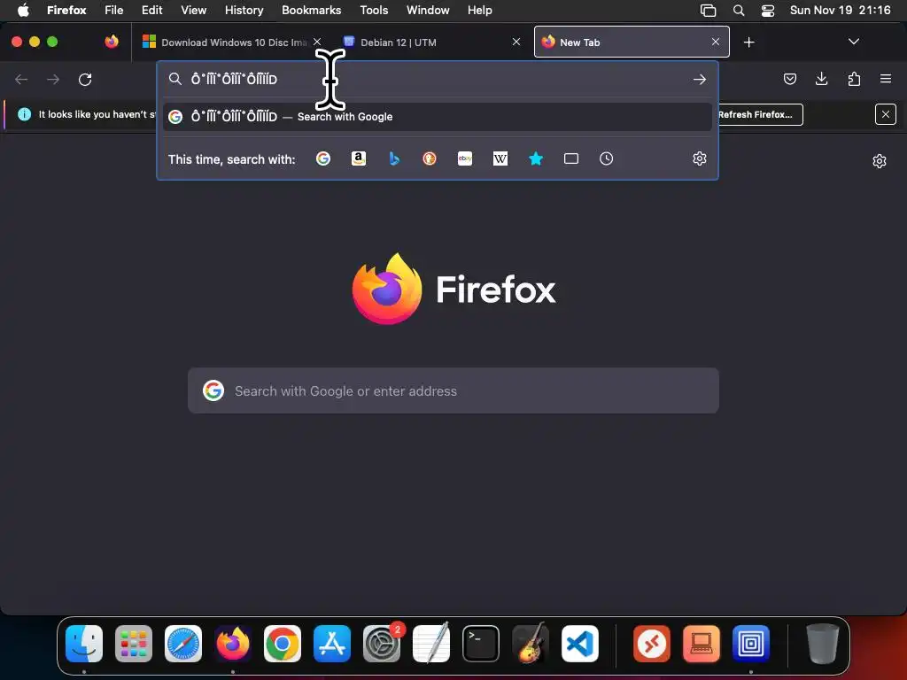Close the New Tab tab
Viewport: 907px width, 680px height.
[716, 42]
